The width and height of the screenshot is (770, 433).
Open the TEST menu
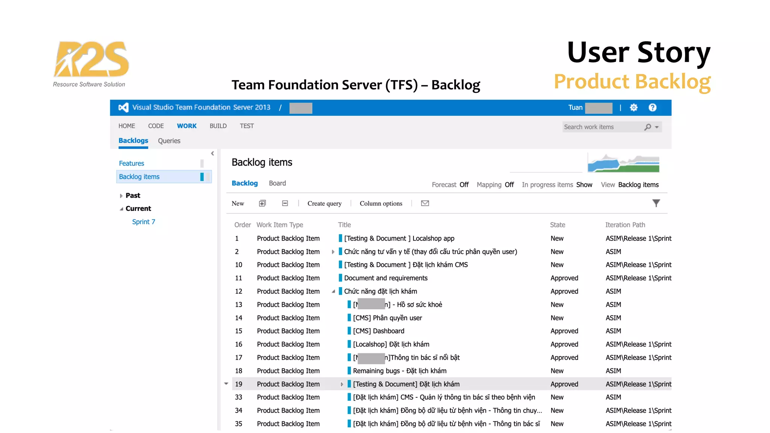247,126
